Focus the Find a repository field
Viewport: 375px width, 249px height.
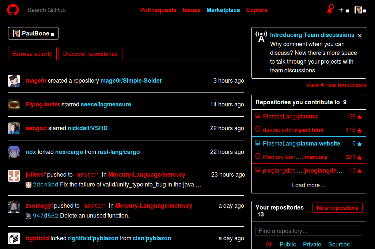click(308, 231)
